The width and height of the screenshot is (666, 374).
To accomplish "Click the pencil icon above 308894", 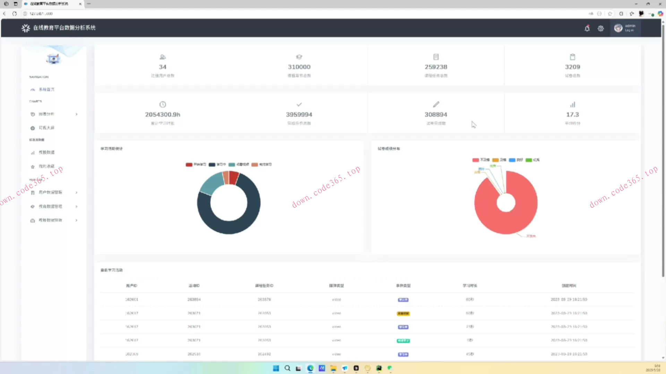I will tap(436, 104).
